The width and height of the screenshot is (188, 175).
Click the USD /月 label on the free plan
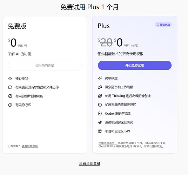22,46
